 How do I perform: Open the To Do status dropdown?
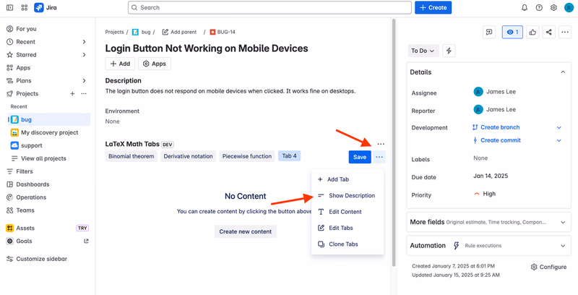(x=423, y=51)
